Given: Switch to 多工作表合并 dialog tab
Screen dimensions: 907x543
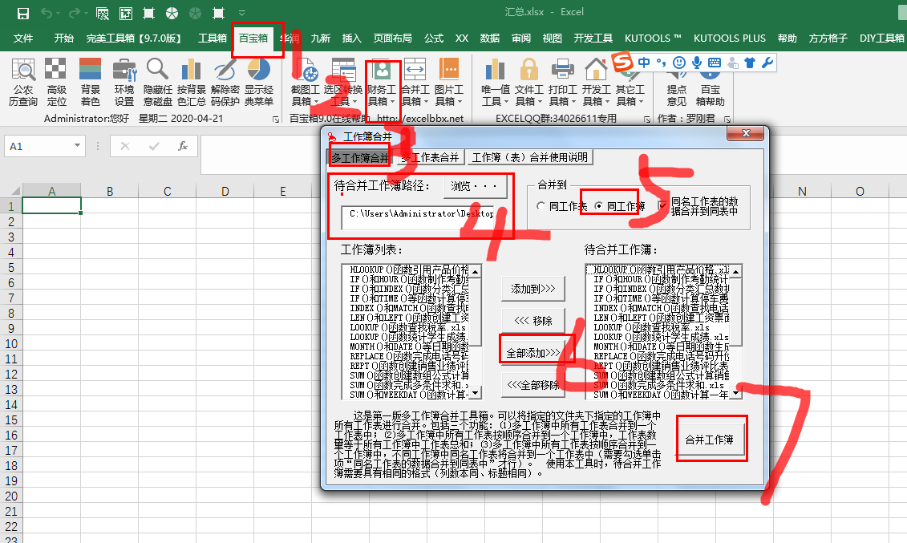Looking at the screenshot, I should pyautogui.click(x=430, y=157).
